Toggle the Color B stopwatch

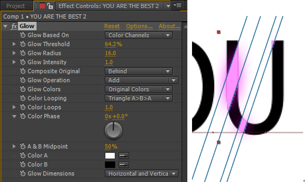(x=23, y=165)
